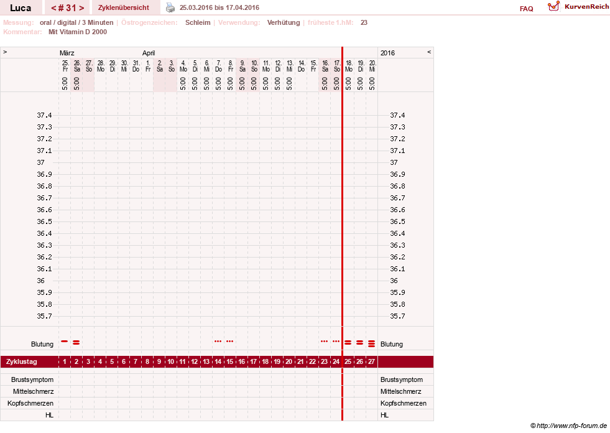
Task: Click the left Mittelschmerz row label
Action: point(33,391)
